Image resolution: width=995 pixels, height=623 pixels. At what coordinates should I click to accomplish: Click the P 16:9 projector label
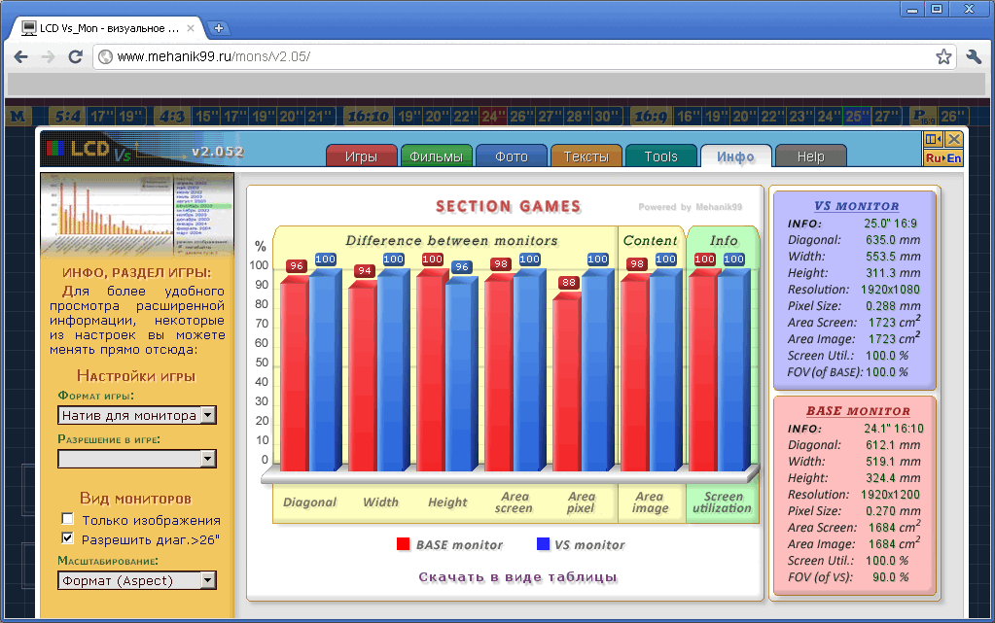(923, 116)
